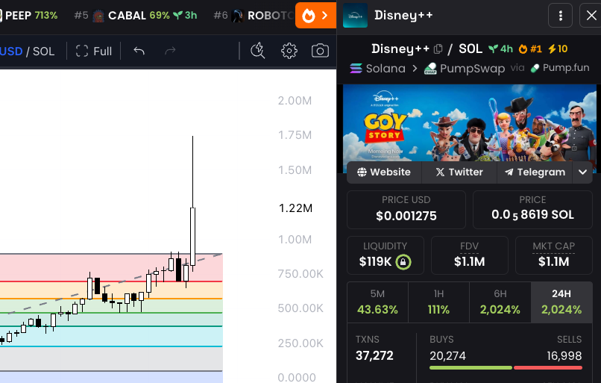Click the tall latest candlestick
Screen dimensions: 601x383
tap(193, 237)
